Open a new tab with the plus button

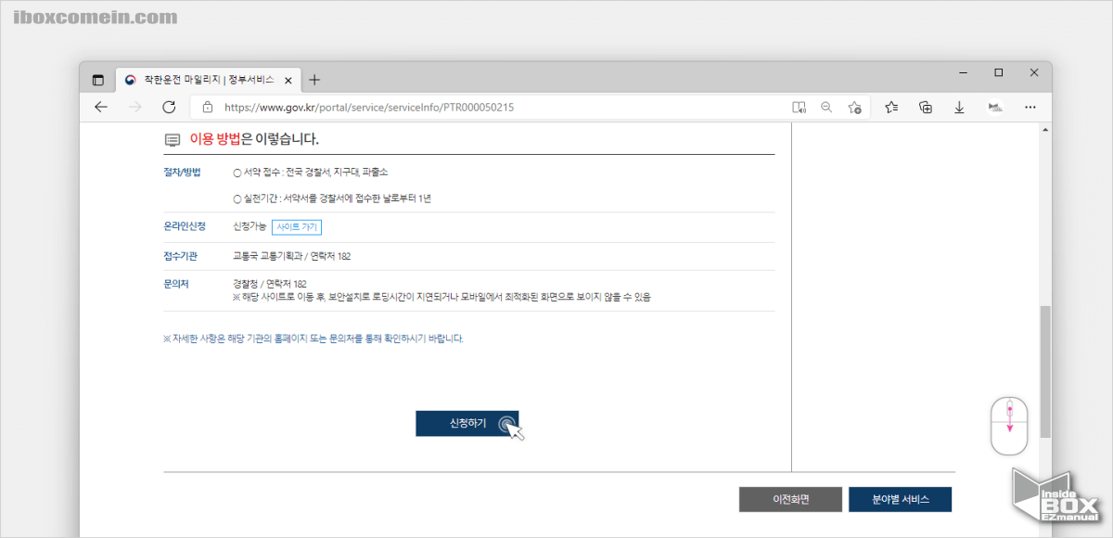tap(313, 80)
